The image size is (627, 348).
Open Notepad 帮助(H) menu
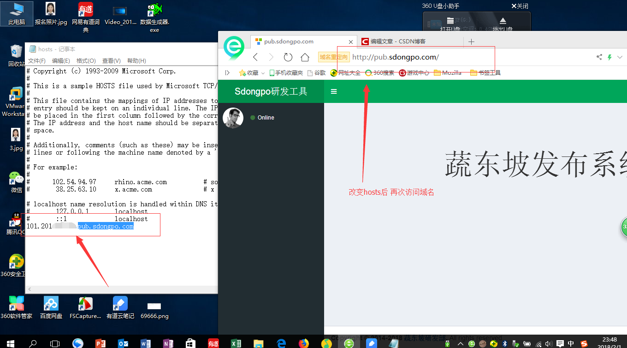[136, 61]
